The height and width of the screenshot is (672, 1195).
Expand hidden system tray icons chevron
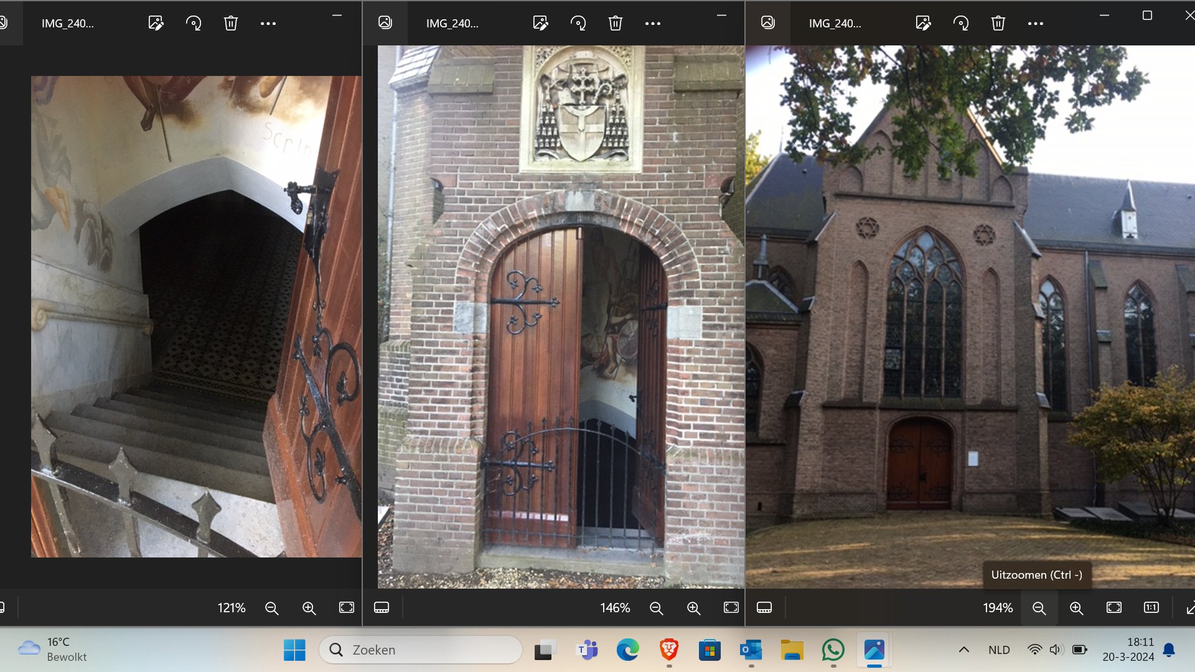[x=964, y=650]
